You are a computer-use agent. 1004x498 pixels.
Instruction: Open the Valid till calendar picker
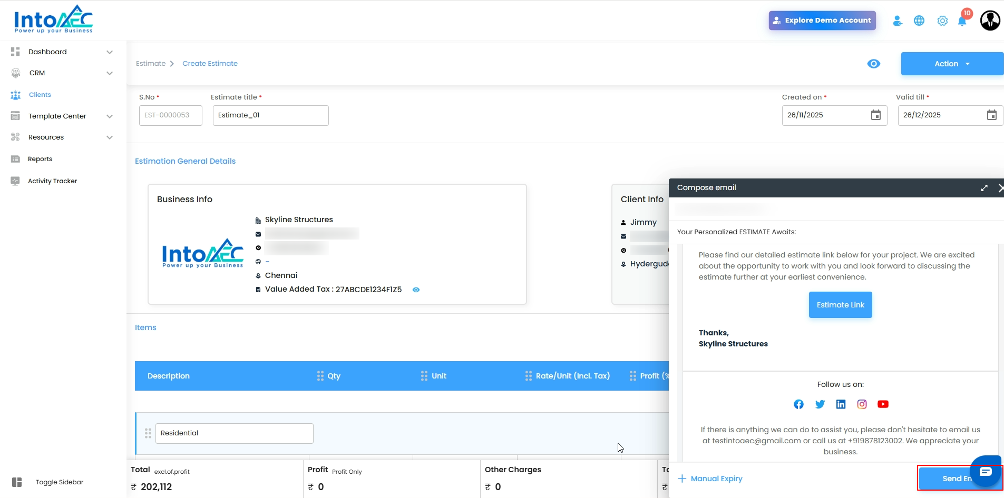992,115
